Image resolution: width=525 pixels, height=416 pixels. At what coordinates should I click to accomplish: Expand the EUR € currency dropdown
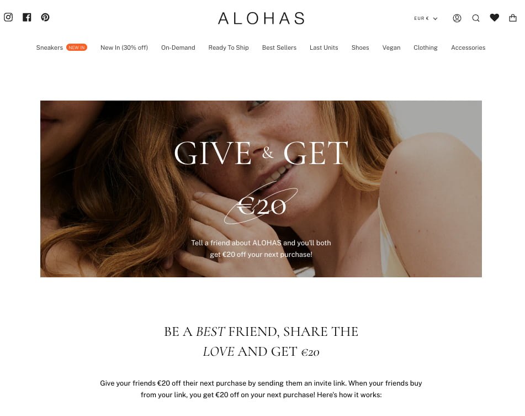click(x=426, y=18)
